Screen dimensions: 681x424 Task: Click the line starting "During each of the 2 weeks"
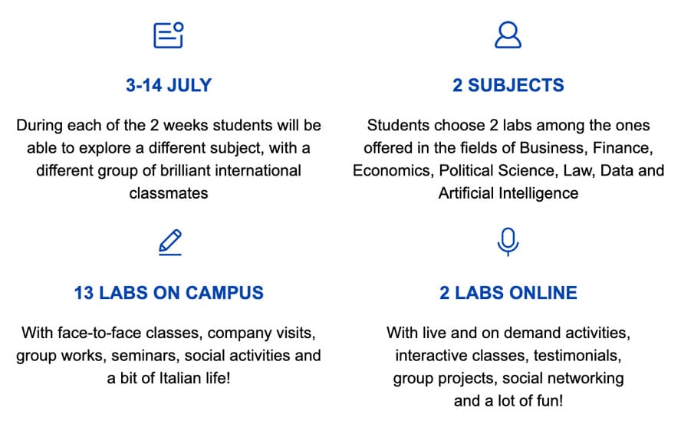click(169, 125)
